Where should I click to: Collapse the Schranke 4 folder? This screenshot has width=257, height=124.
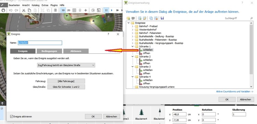coord(132,77)
